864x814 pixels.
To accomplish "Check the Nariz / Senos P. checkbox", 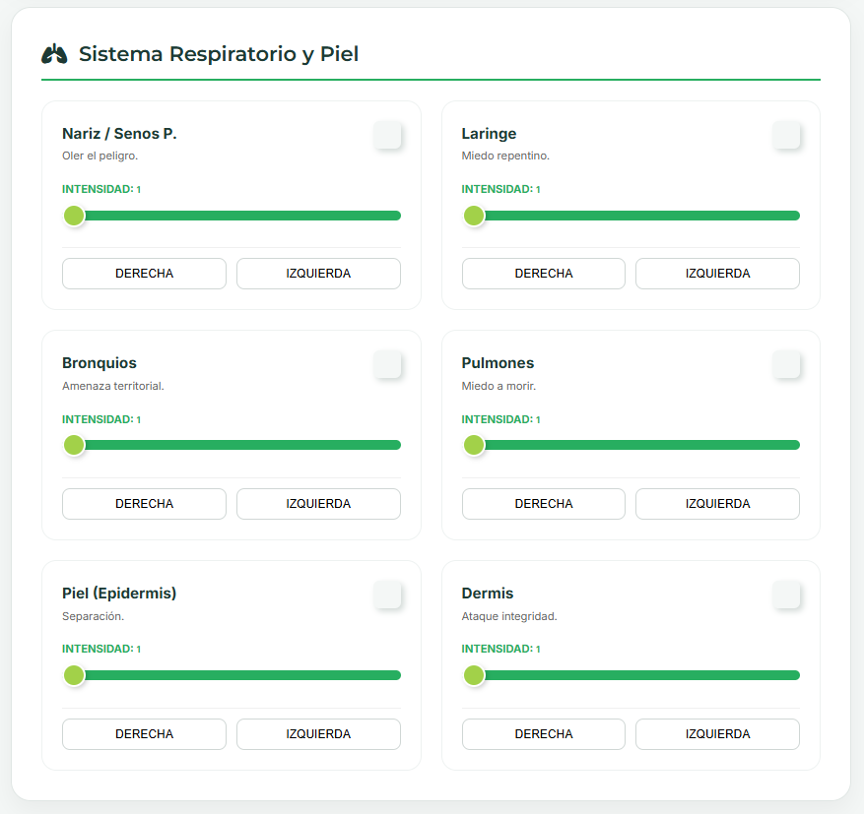I will [387, 135].
